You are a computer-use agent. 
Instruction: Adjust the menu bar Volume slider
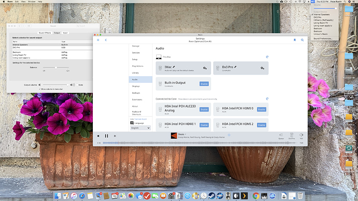[x=325, y=8]
